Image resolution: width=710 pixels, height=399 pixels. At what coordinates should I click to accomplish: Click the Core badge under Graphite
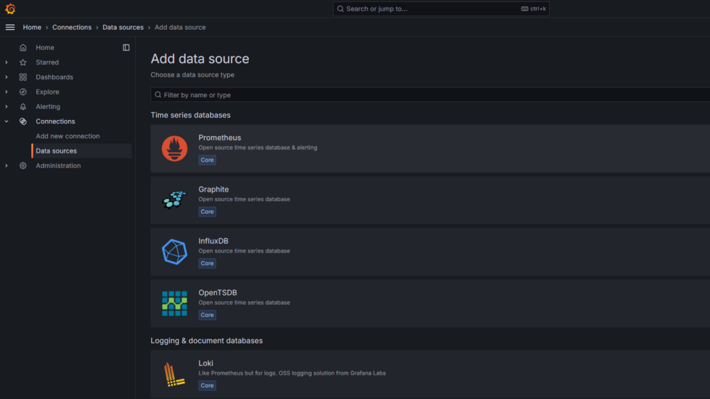click(207, 212)
